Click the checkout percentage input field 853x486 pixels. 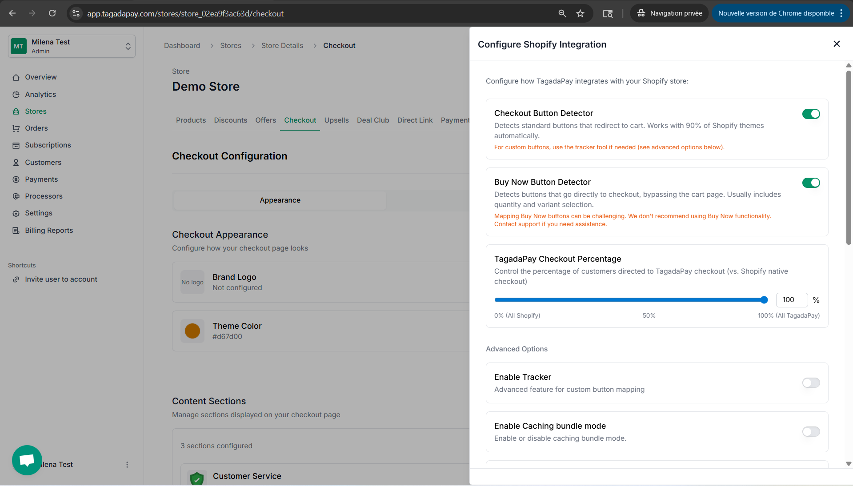click(791, 300)
